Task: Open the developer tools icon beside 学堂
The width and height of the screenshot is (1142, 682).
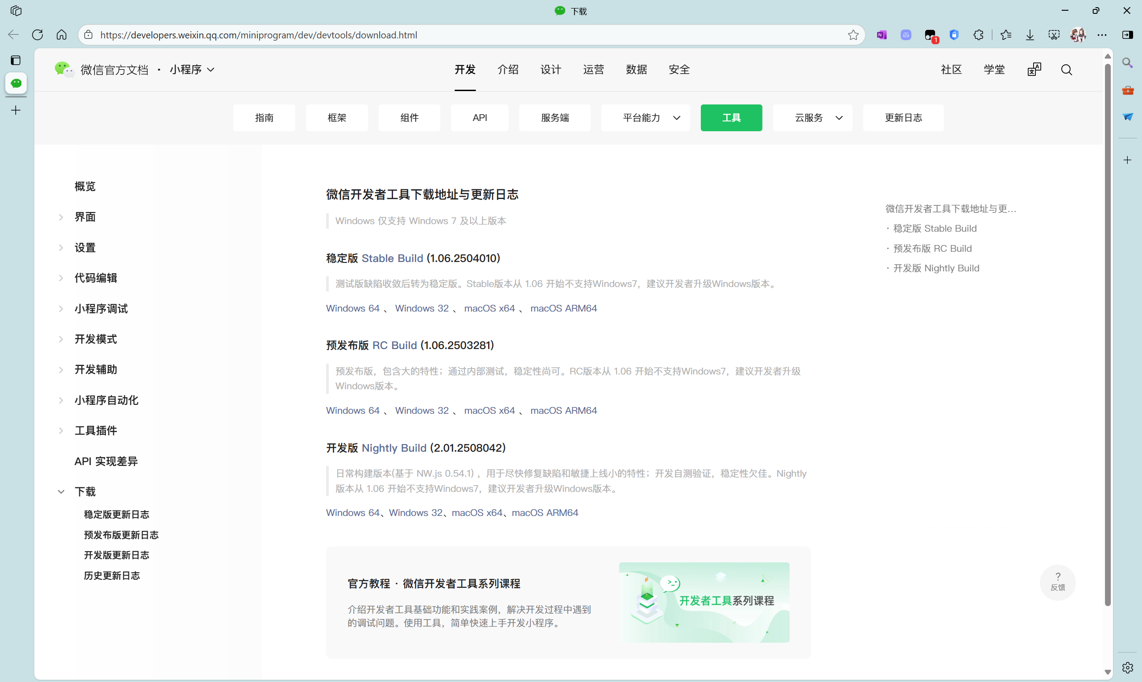Action: tap(1034, 69)
